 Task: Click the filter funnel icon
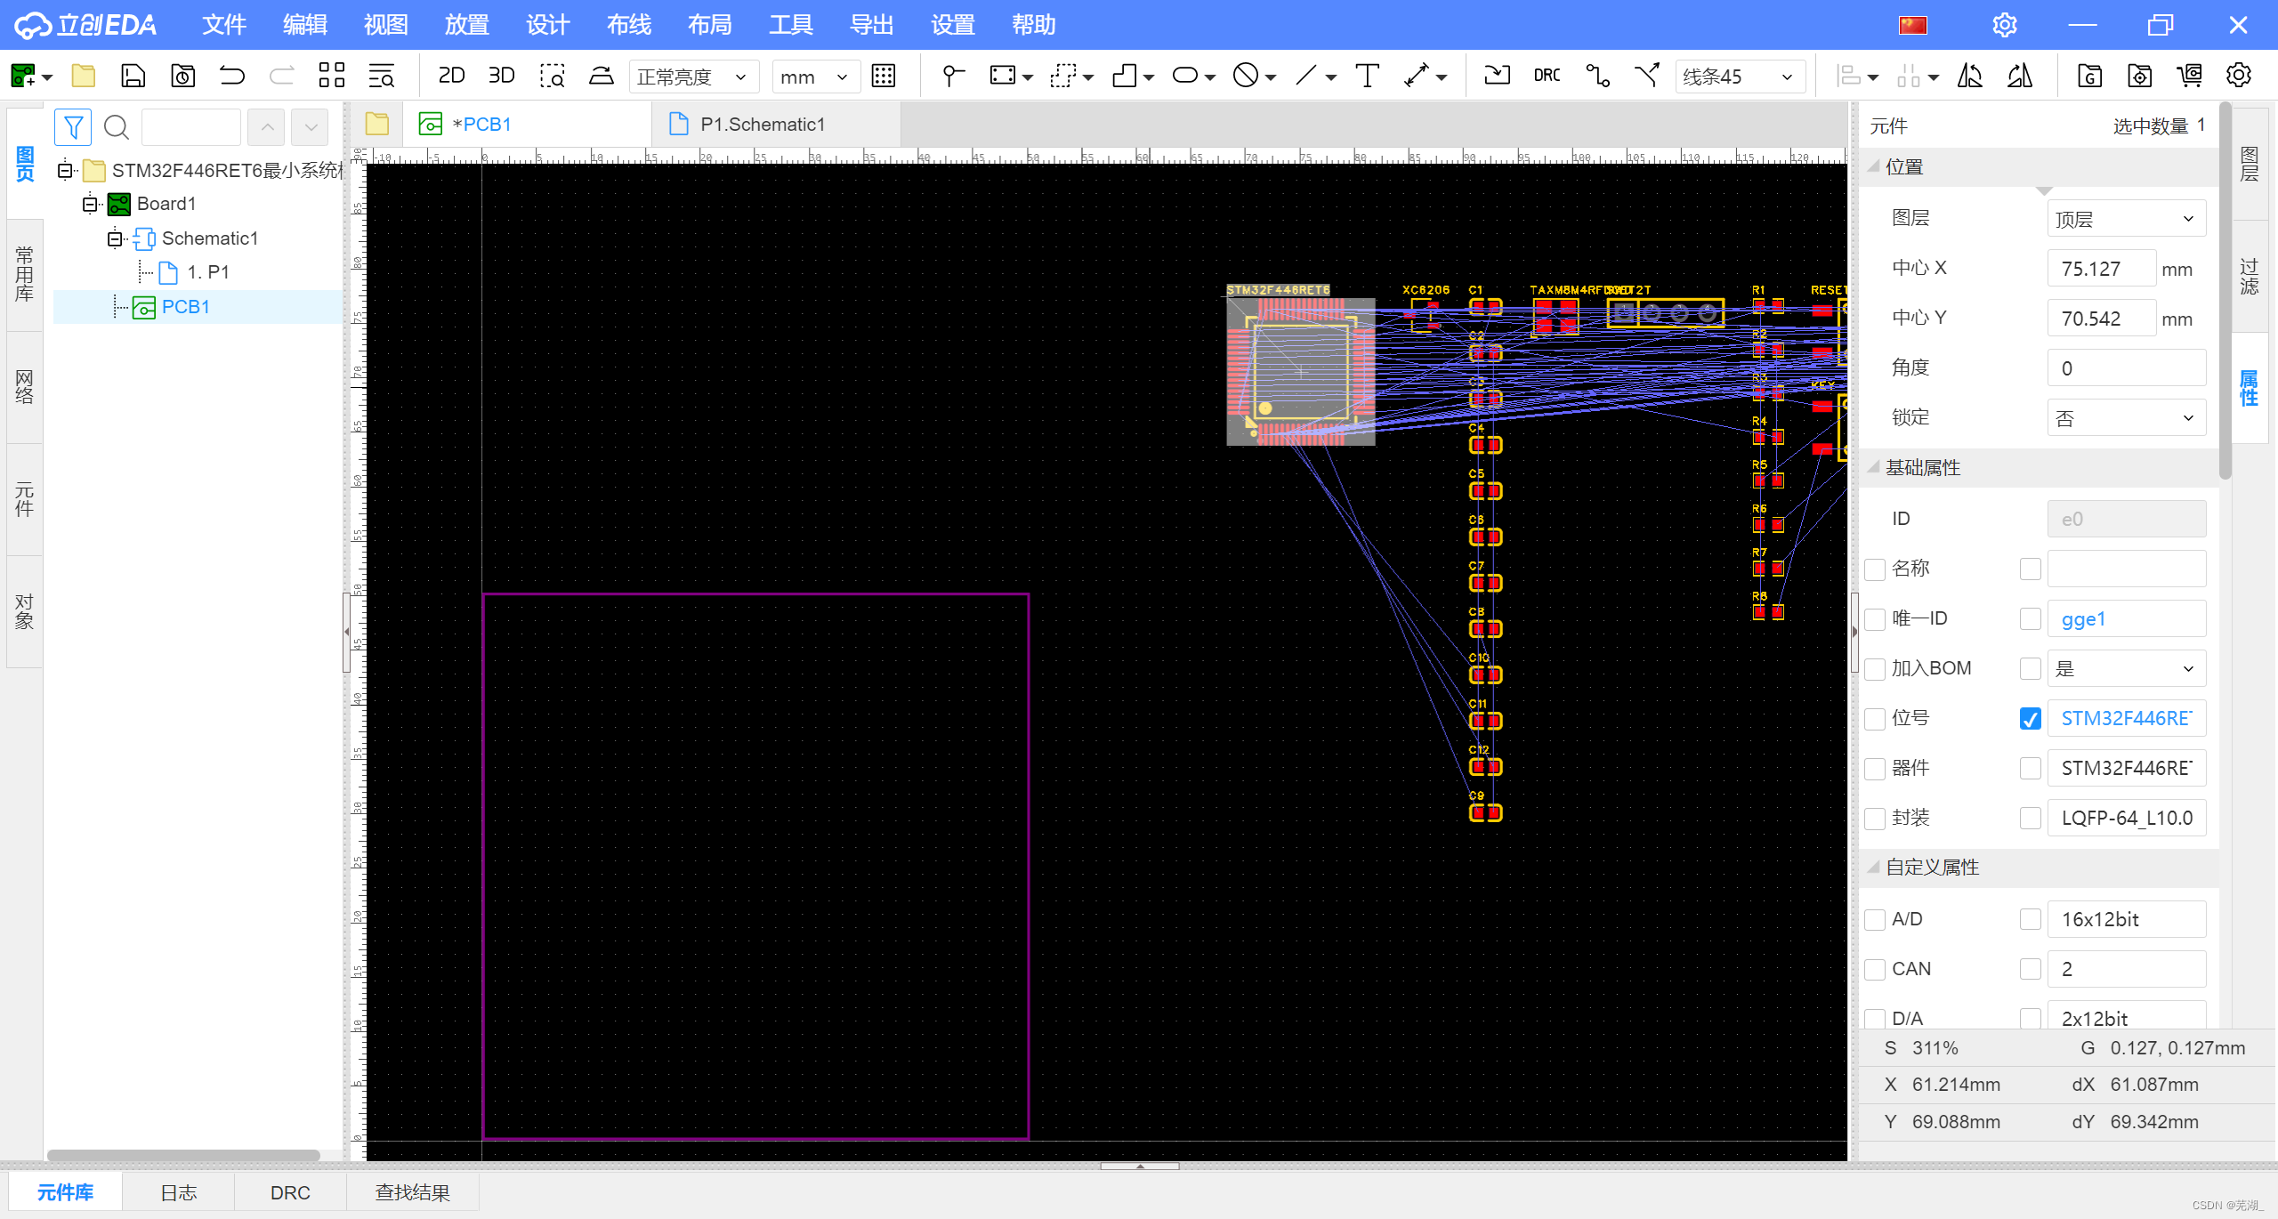[73, 127]
